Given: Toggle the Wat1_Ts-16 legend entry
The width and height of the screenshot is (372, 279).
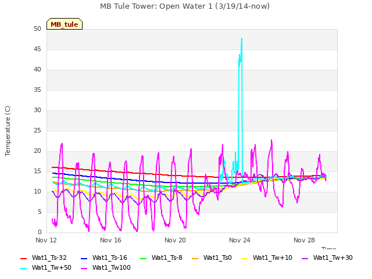Looking at the screenshot, I should [x=104, y=258].
